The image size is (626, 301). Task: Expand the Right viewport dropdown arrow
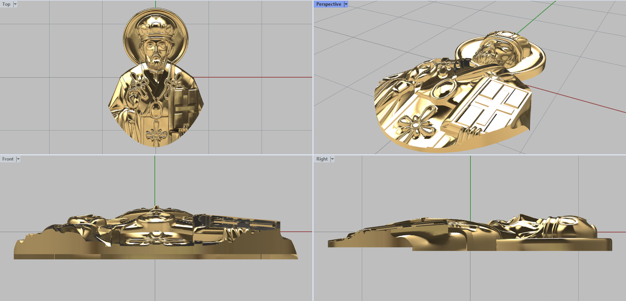(332, 159)
